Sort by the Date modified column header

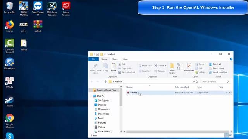[x=182, y=87]
